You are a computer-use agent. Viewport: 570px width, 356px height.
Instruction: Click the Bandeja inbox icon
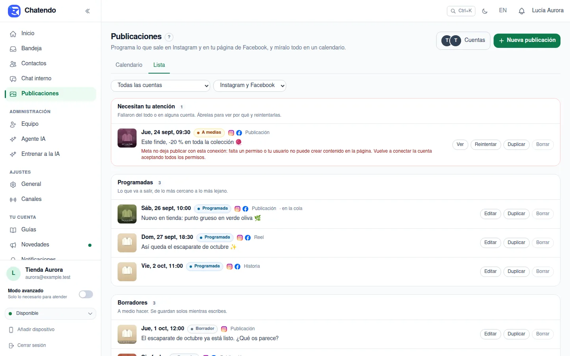(13, 49)
